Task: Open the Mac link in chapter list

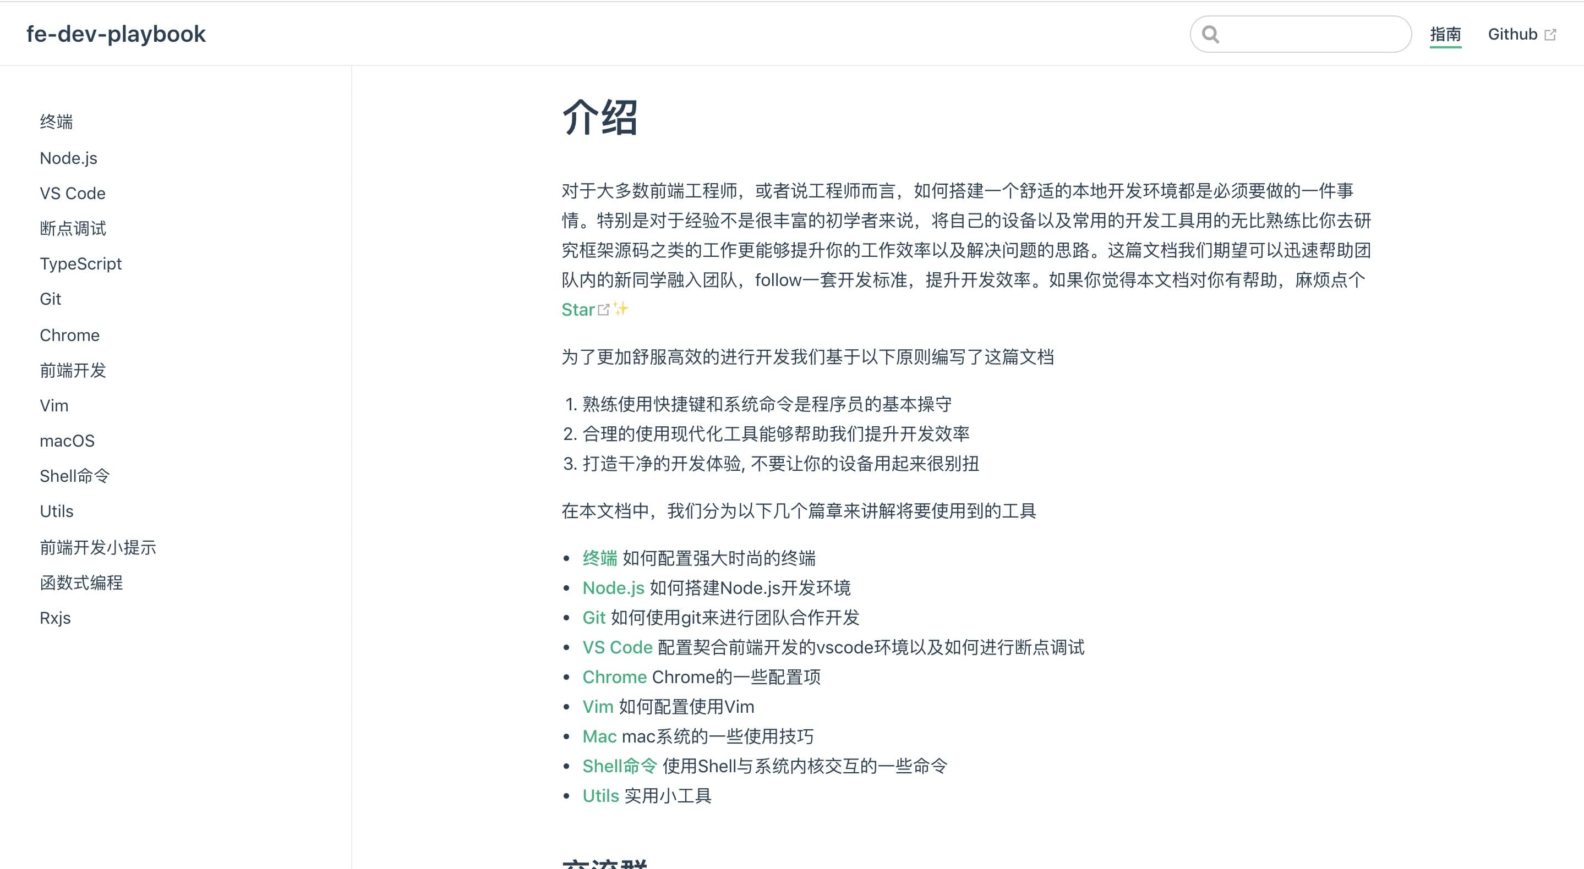Action: pyautogui.click(x=599, y=736)
